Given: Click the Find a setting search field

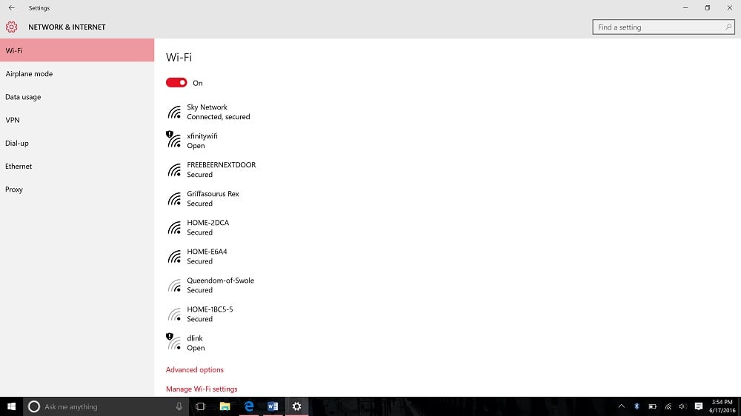Looking at the screenshot, I should coord(663,27).
